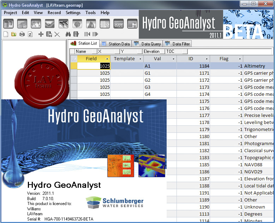Open the triangle diagram and droplet icon

(91, 24)
